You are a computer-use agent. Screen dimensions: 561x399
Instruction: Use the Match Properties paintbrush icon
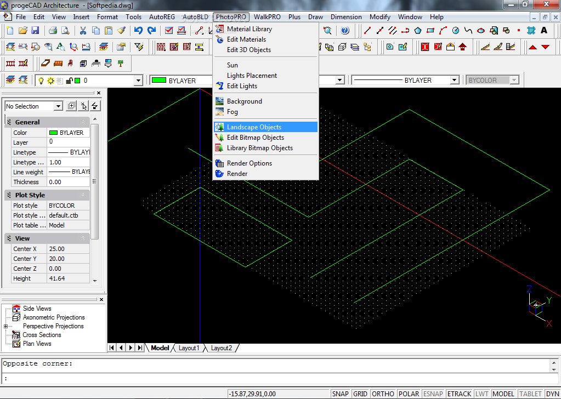tap(121, 30)
